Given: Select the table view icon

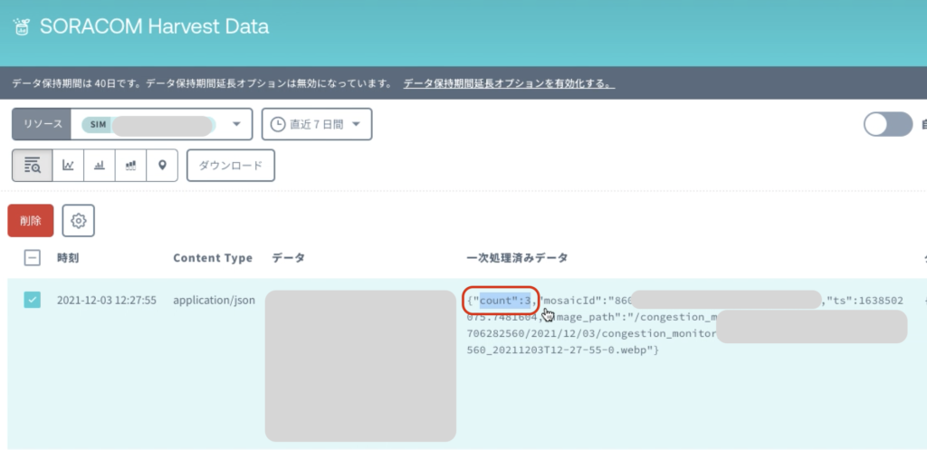Looking at the screenshot, I should point(32,166).
